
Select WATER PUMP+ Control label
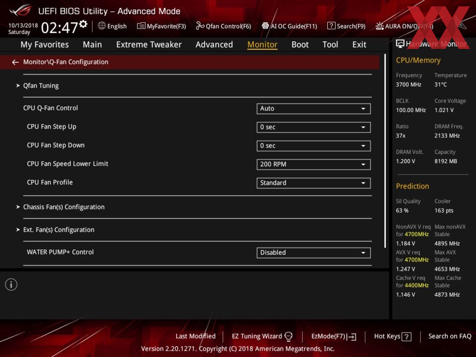pos(60,252)
